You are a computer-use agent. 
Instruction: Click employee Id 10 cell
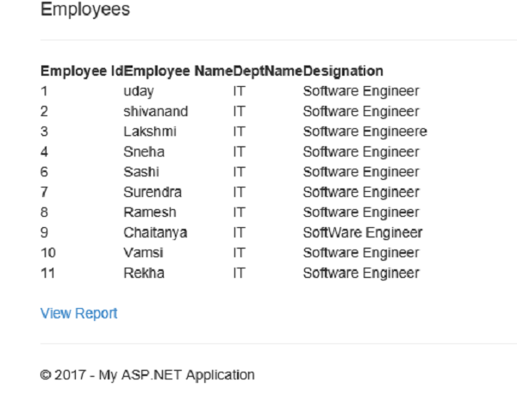(48, 253)
